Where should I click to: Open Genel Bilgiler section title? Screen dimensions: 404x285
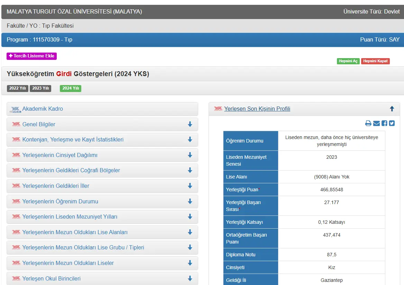tap(39, 124)
